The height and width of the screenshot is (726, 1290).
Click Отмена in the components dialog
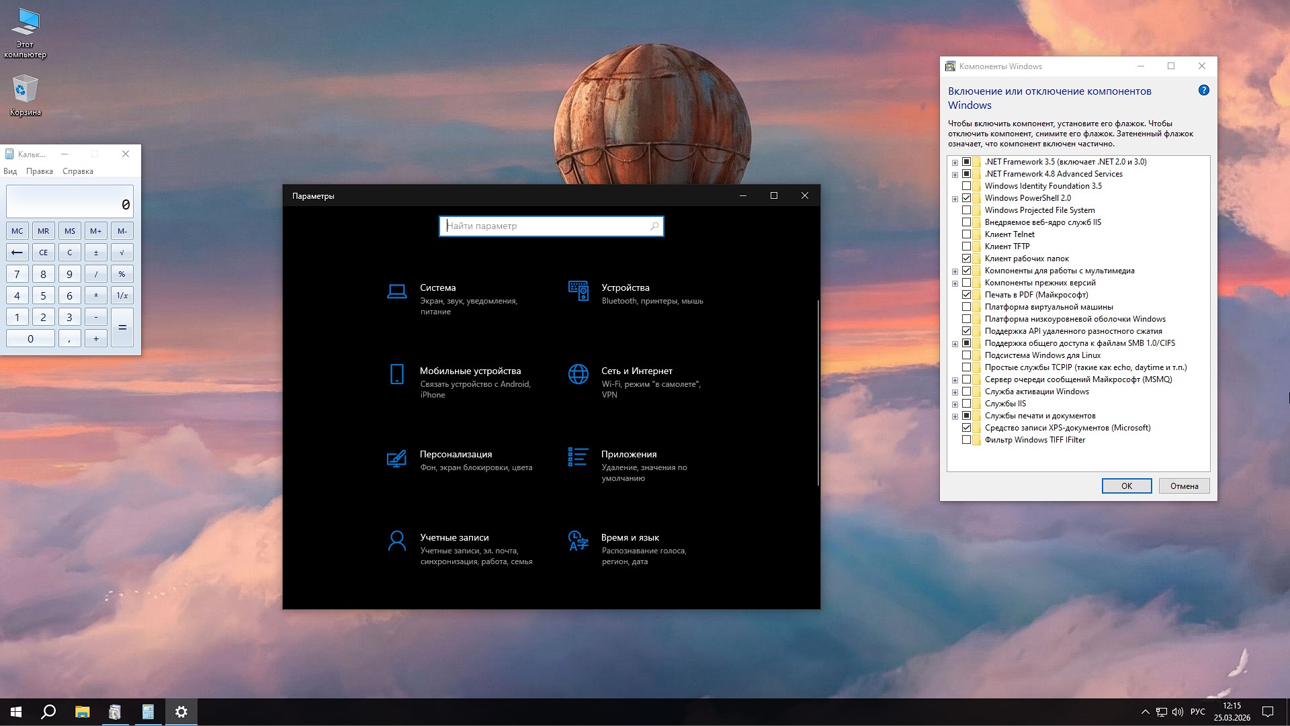tap(1184, 486)
